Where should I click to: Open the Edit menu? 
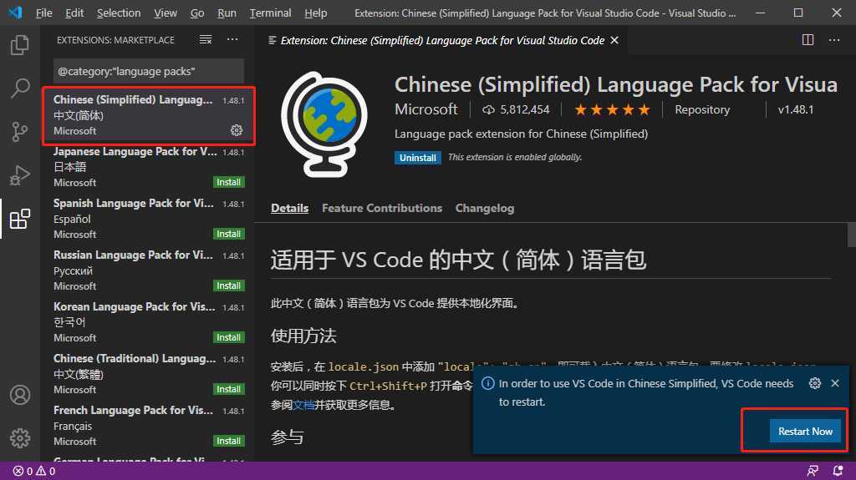tap(74, 13)
